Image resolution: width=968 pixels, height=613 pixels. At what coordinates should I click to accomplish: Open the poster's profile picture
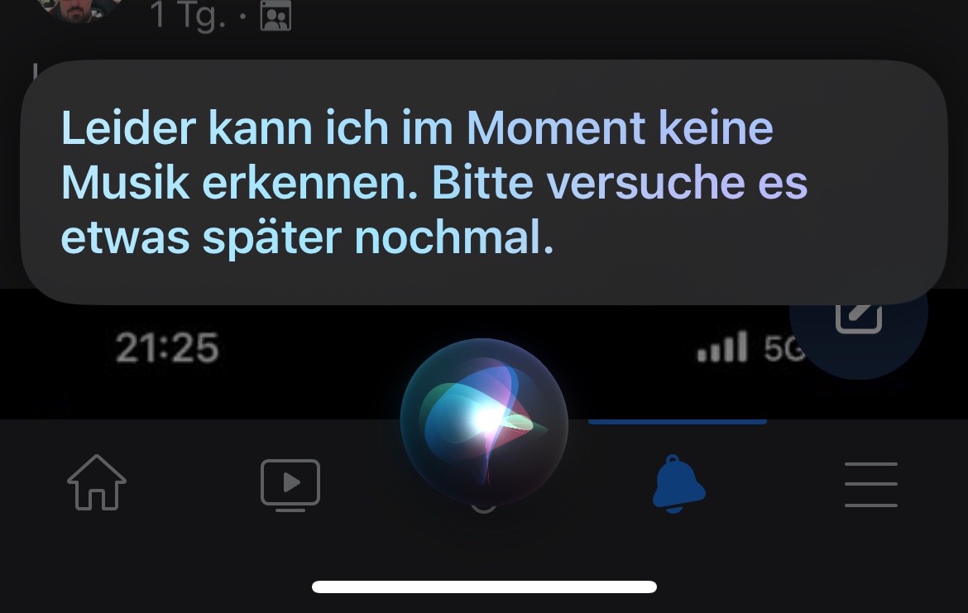pyautogui.click(x=79, y=8)
